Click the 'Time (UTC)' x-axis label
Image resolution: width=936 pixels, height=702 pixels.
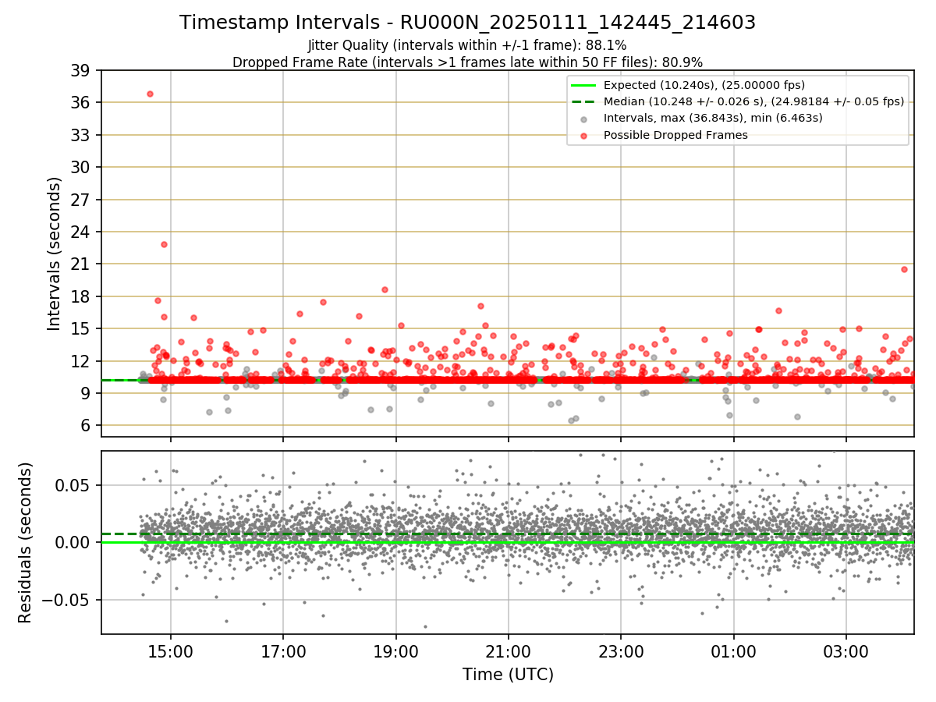pos(508,674)
